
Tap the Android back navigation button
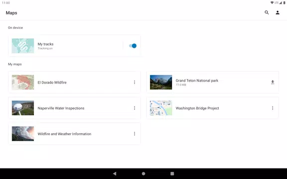(115, 174)
